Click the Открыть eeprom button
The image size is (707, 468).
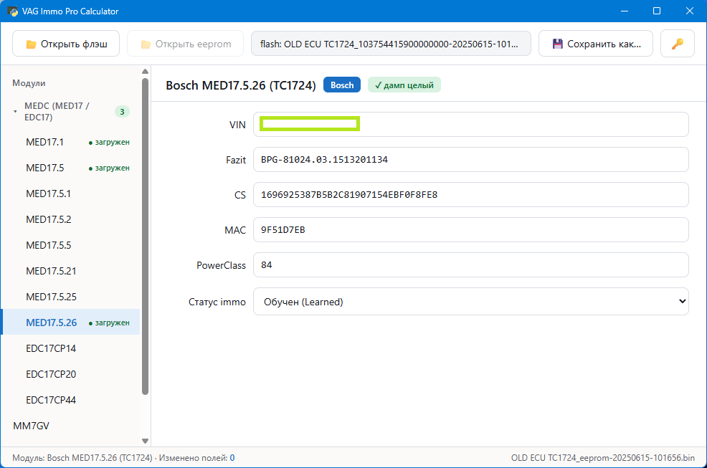tap(185, 44)
